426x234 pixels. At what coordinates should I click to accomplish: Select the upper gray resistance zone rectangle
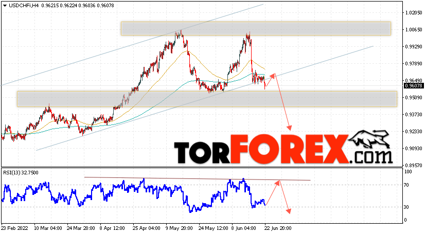point(256,28)
